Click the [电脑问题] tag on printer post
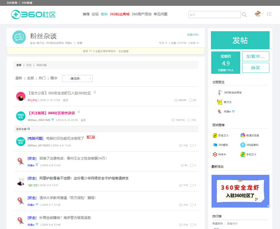Screen dimensions: 280x229 tap(35, 138)
